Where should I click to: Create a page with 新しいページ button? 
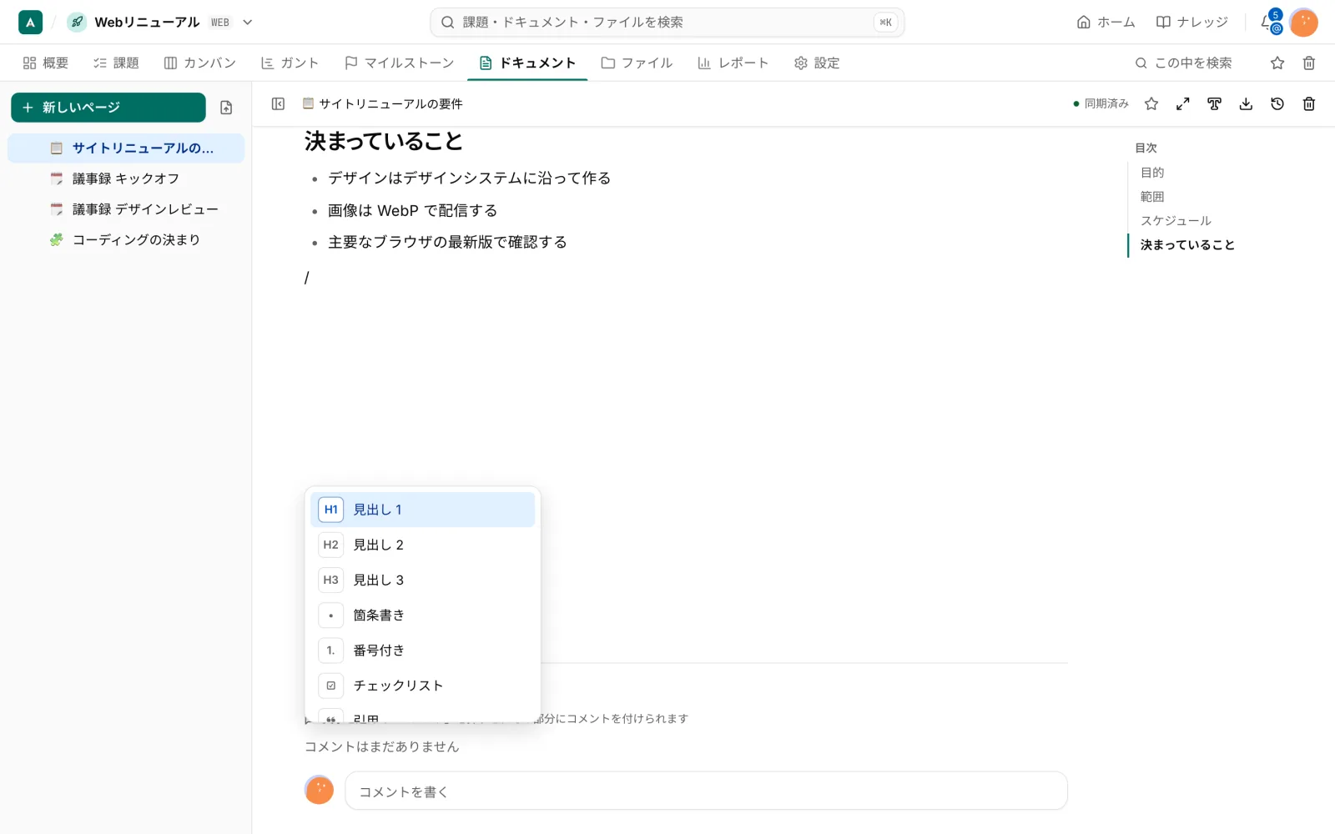108,108
